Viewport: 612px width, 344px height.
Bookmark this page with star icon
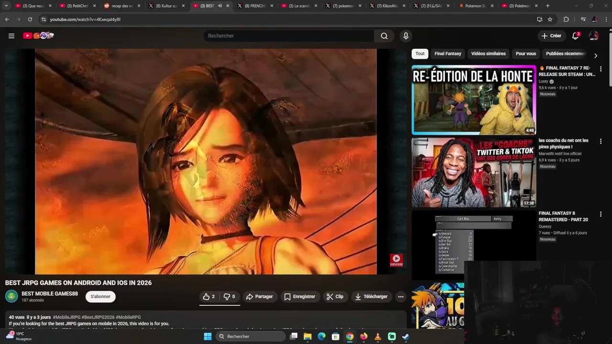click(550, 20)
